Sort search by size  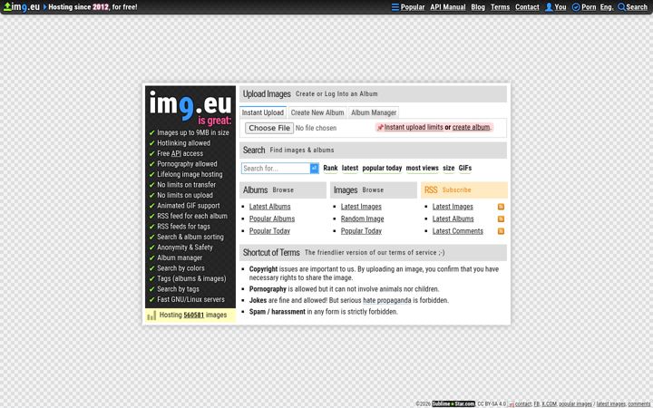tap(449, 169)
